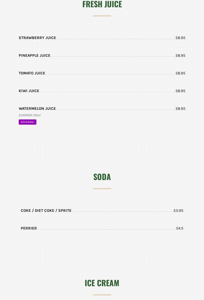Choose the Perrier menu item
204x300 pixels.
tap(29, 228)
